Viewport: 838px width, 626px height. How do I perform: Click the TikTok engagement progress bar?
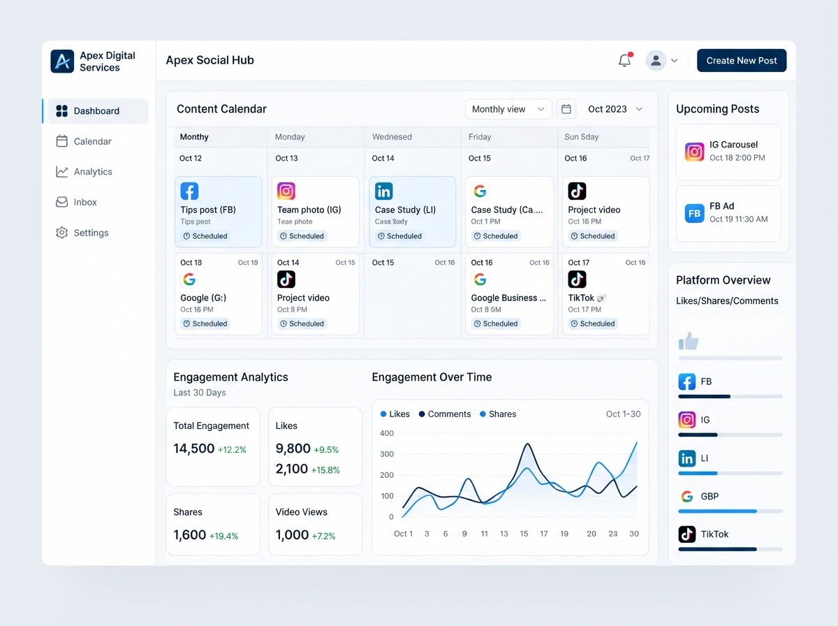click(730, 549)
